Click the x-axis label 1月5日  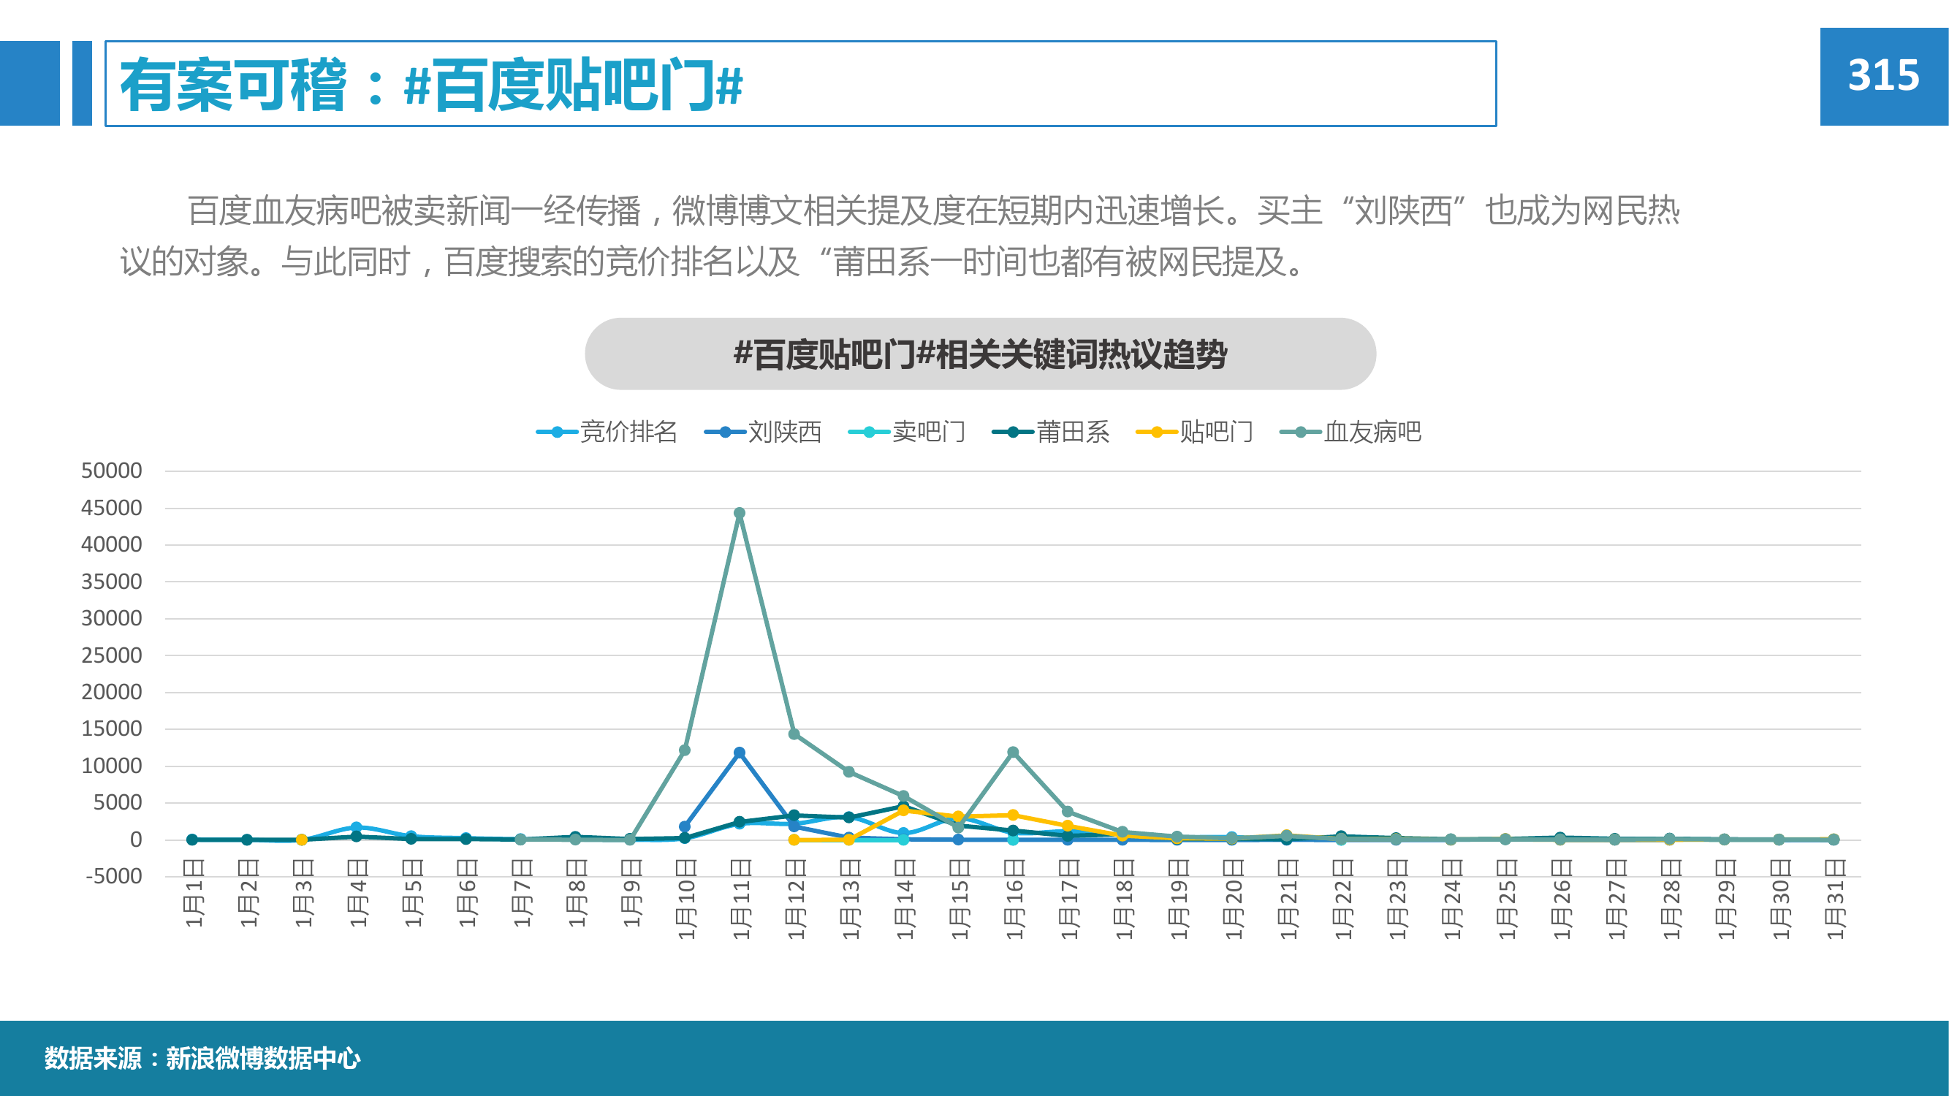pos(412,893)
